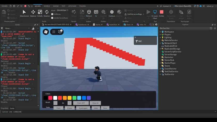Open Explorer search history icon

point(211,28)
